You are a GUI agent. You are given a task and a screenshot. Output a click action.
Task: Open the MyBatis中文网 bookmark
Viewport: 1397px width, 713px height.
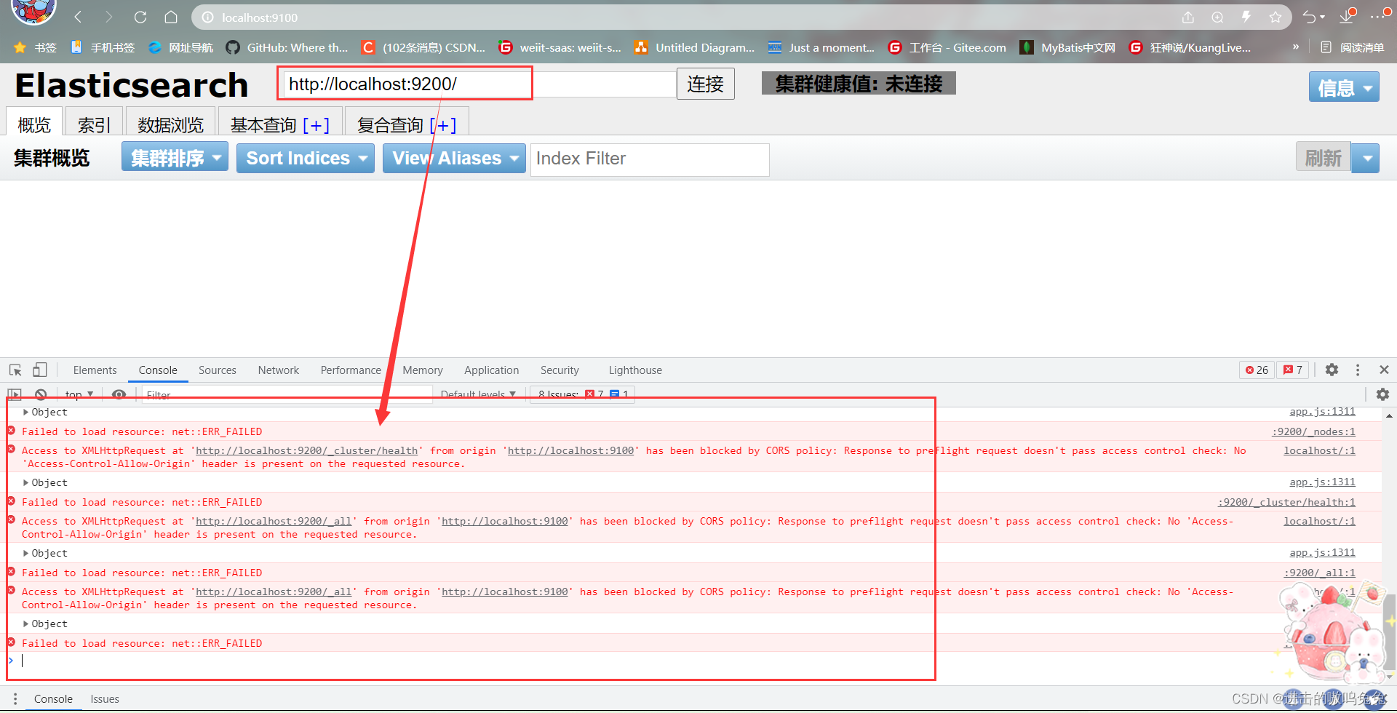[x=1067, y=47]
